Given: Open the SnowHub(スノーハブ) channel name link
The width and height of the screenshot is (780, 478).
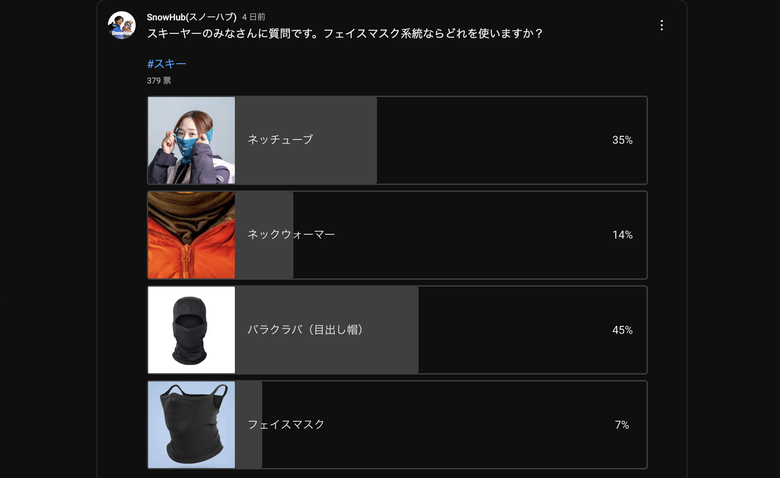Looking at the screenshot, I should click(192, 17).
